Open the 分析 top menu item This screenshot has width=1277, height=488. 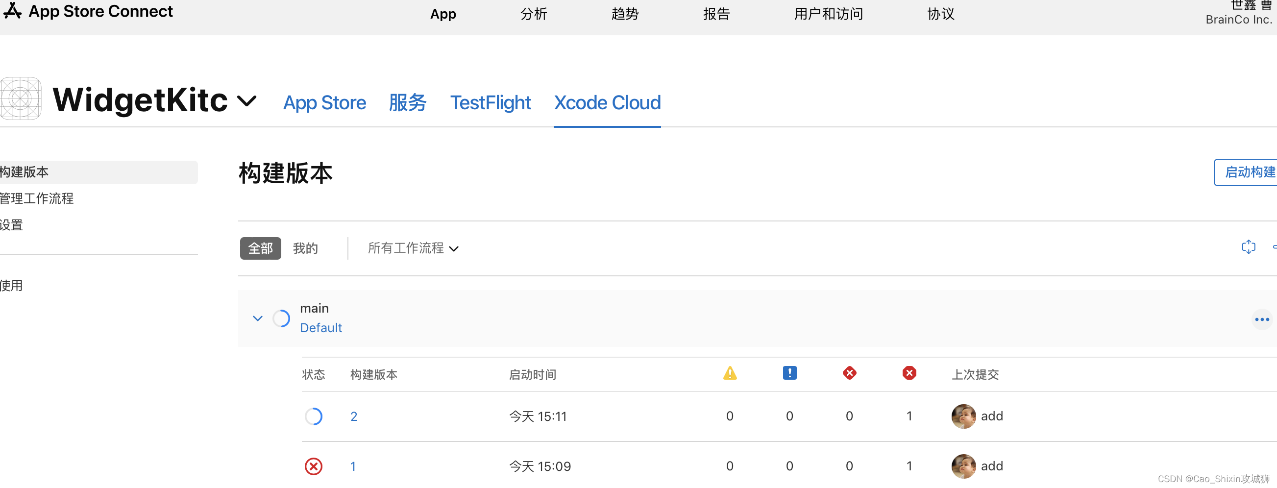click(534, 14)
